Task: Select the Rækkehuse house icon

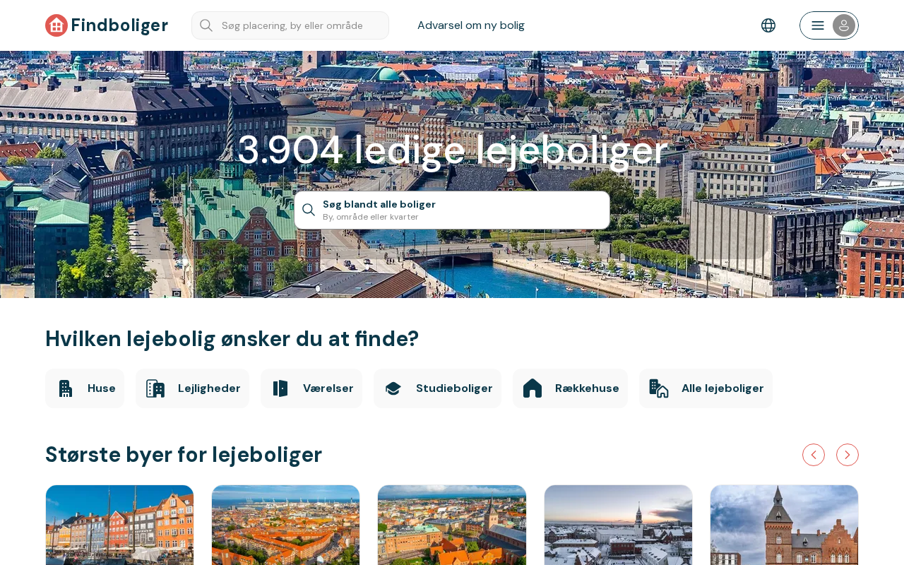Action: (x=533, y=388)
